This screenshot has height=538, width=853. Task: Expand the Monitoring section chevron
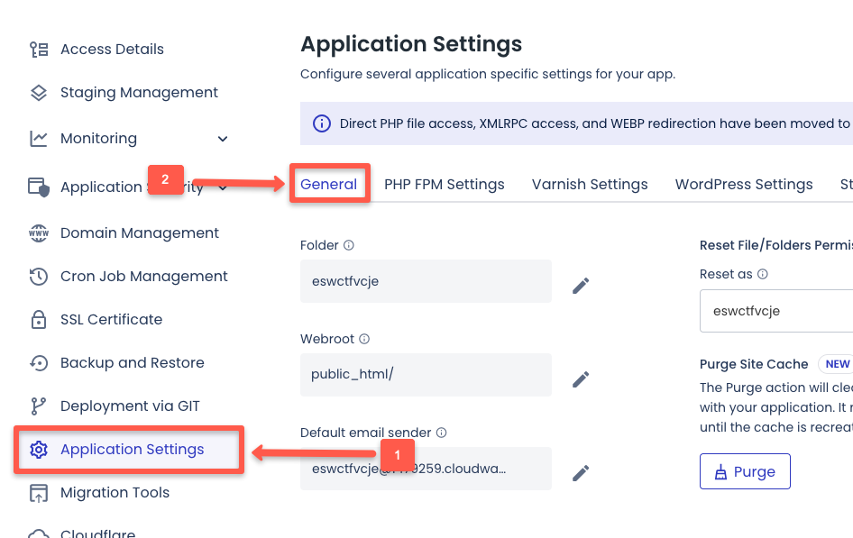tap(222, 139)
